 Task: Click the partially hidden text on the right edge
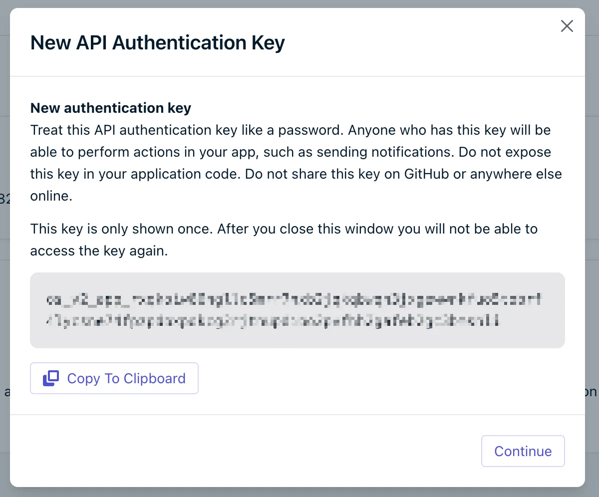tap(592, 392)
